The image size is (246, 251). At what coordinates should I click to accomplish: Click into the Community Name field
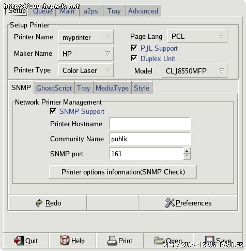pyautogui.click(x=150, y=139)
